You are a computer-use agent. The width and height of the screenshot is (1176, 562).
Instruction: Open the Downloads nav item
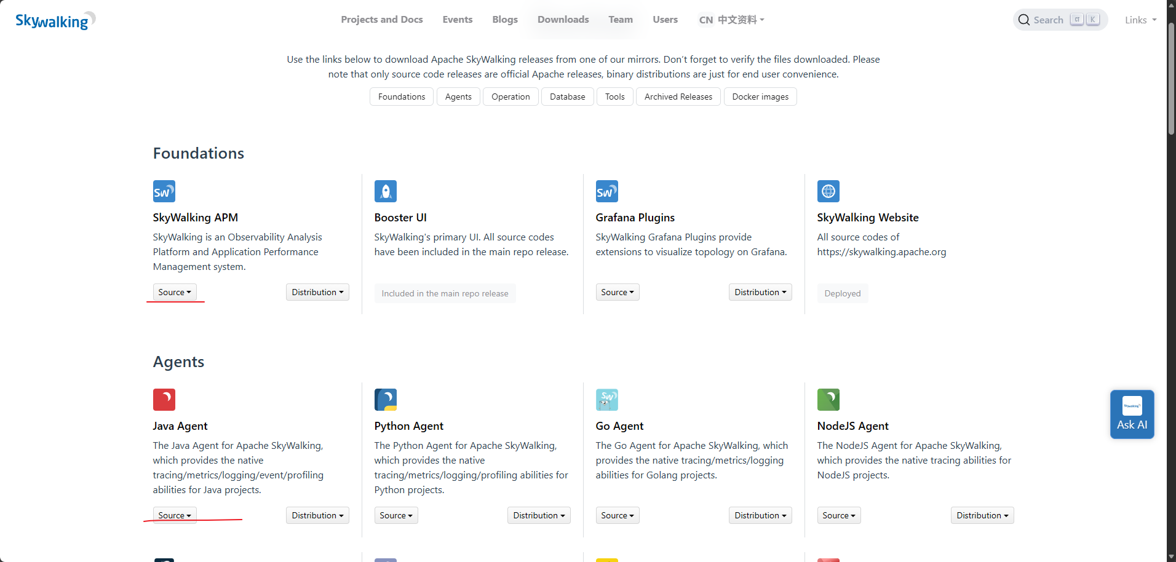tap(563, 20)
